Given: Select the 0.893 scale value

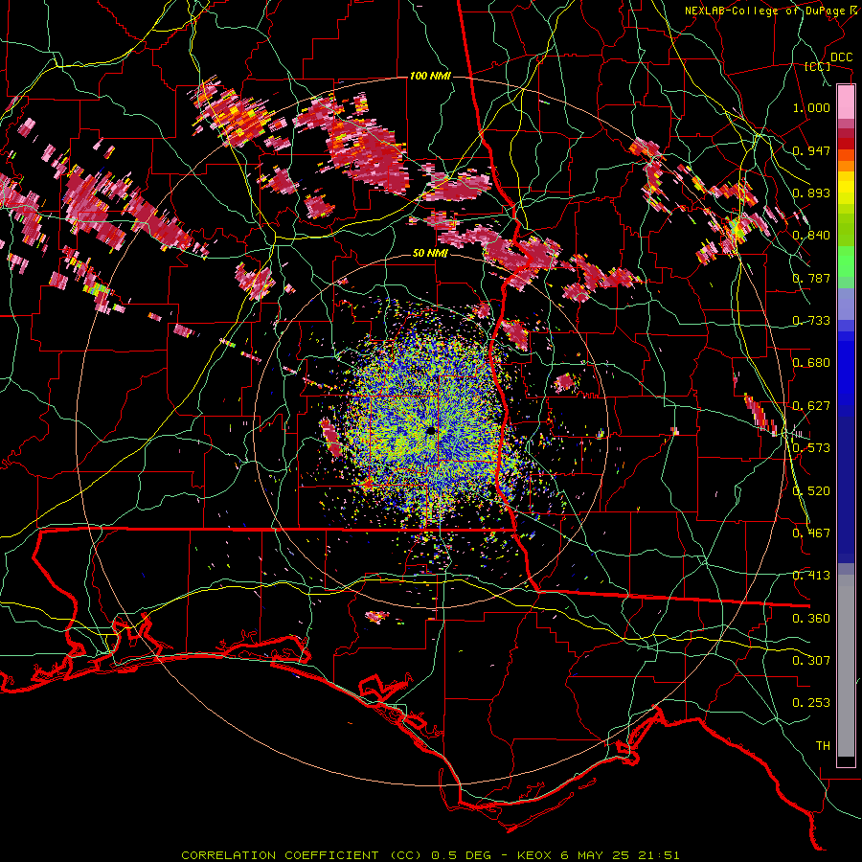Looking at the screenshot, I should [x=811, y=193].
